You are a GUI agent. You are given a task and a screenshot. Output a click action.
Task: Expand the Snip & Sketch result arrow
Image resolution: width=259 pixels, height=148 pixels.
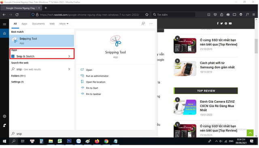coord(69,56)
